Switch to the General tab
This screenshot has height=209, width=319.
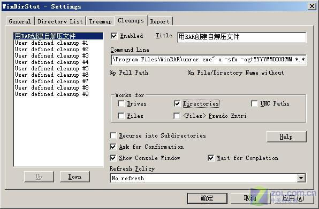(x=20, y=21)
